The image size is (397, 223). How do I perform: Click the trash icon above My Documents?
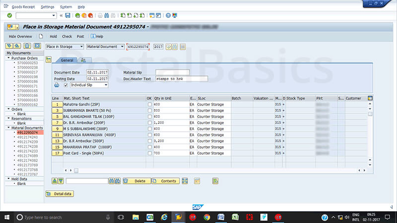[x=27, y=46]
